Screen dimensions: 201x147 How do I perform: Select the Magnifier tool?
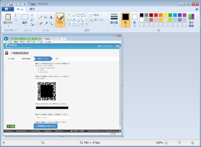51,23
